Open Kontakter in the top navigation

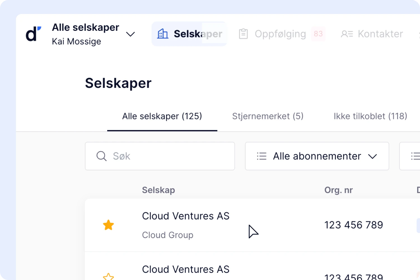click(380, 34)
